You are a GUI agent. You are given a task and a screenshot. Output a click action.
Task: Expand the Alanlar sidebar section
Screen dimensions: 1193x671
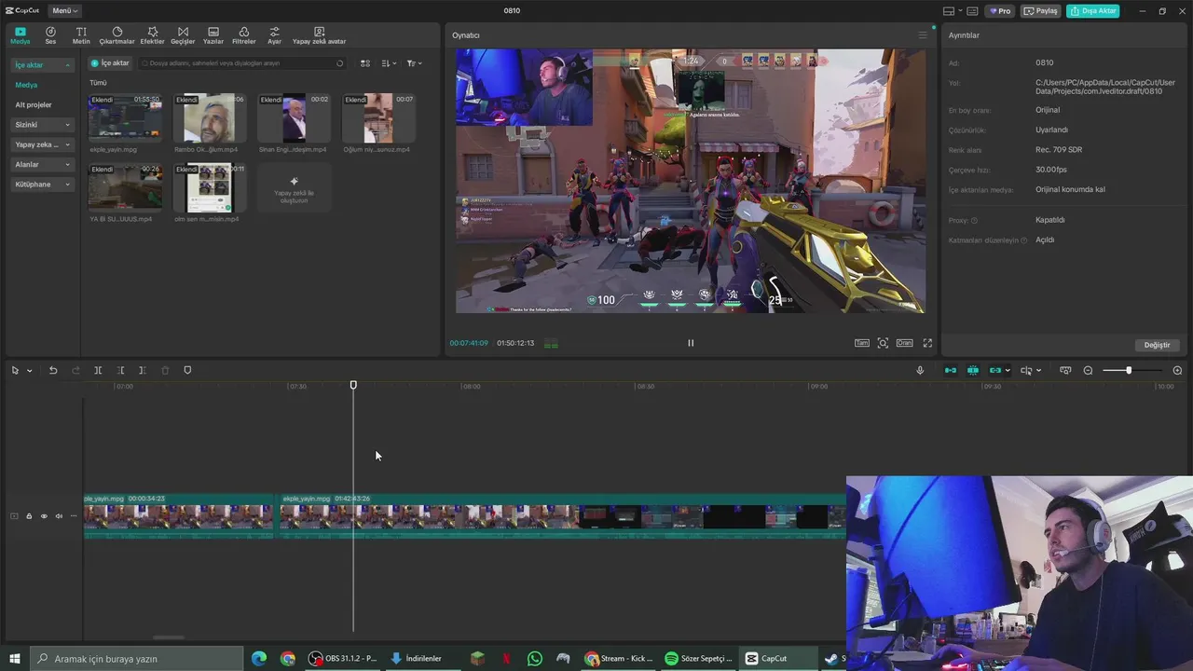[43, 164]
